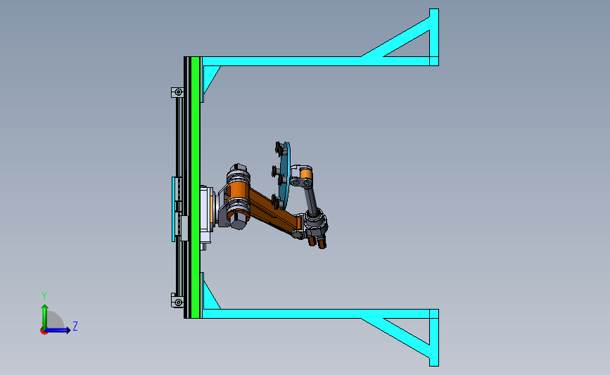
Task: Pick the dark gray forearm link
Action: (x=310, y=199)
